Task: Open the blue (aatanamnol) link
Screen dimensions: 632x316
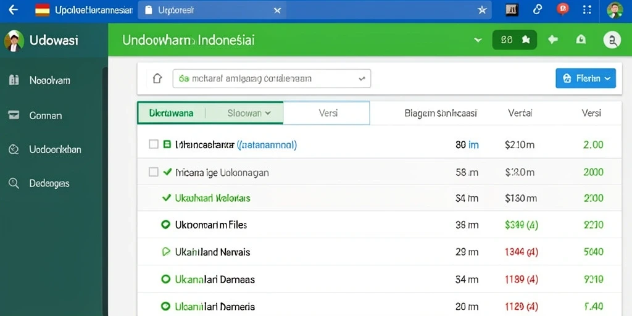Action: pos(267,144)
